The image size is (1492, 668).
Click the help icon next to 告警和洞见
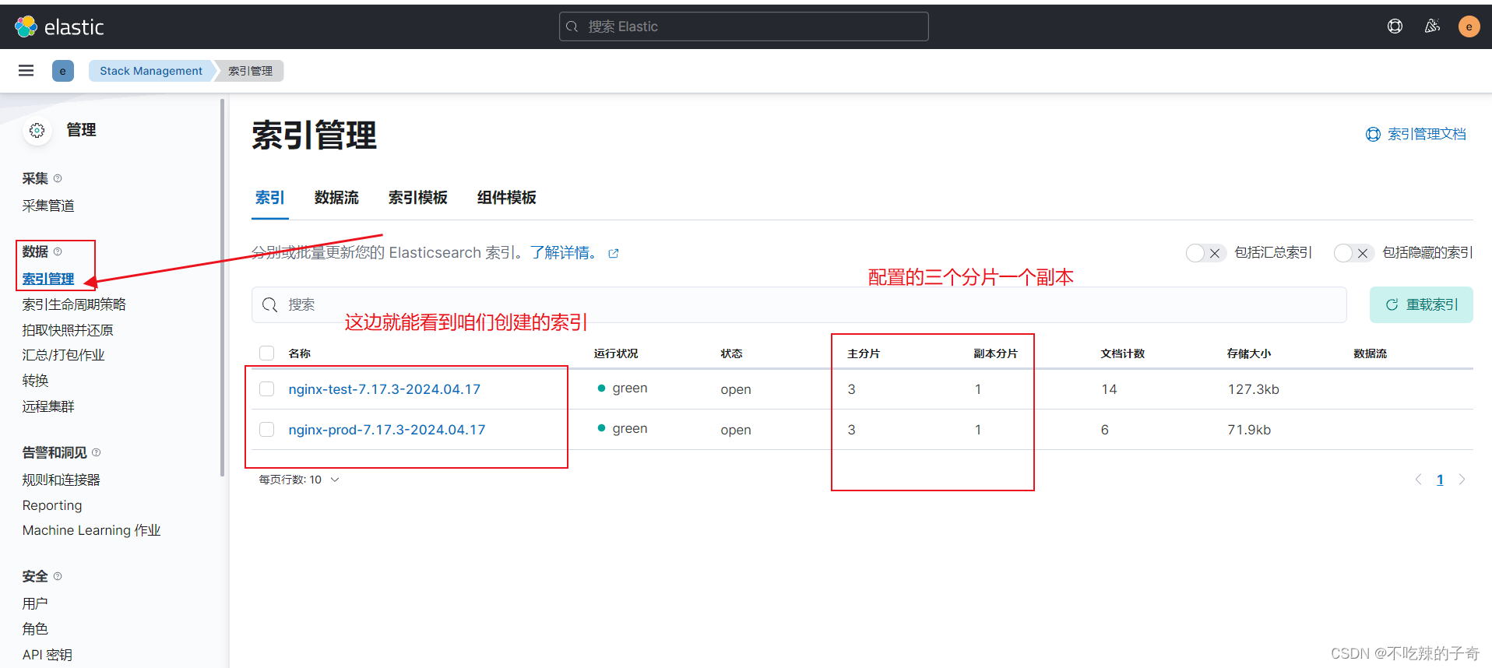pos(97,452)
